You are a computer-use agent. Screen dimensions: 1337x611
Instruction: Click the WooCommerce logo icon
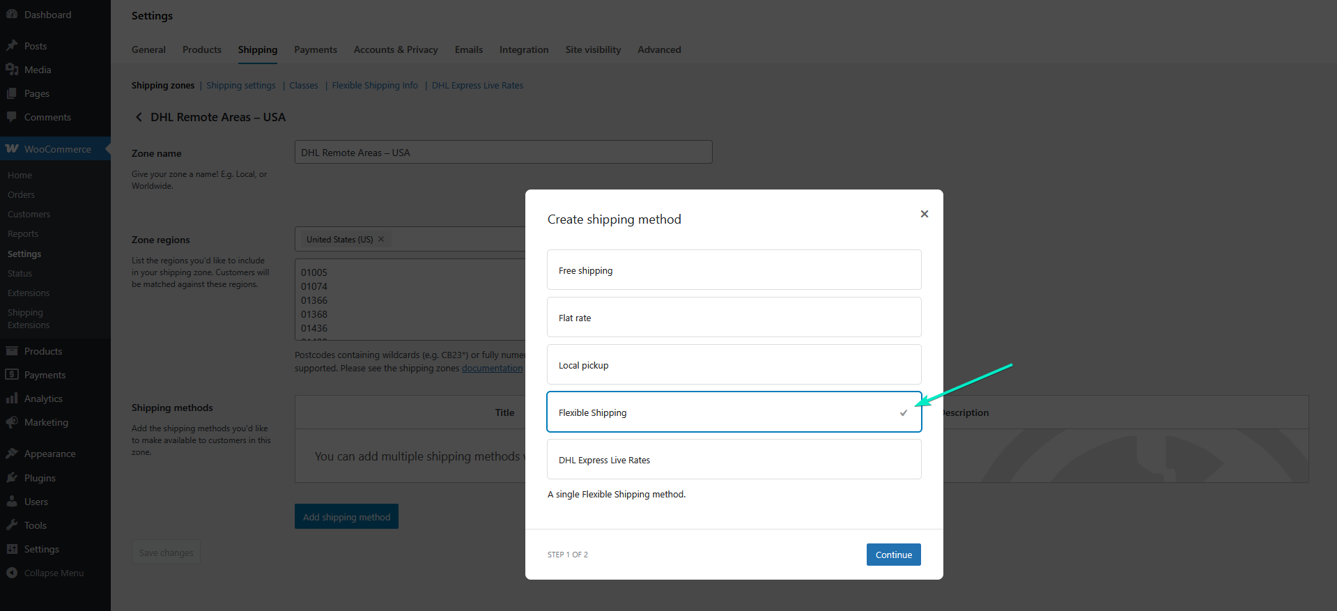point(12,149)
